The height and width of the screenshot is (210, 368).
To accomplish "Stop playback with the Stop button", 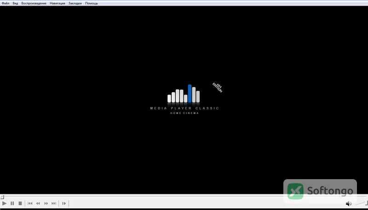I will [x=20, y=204].
